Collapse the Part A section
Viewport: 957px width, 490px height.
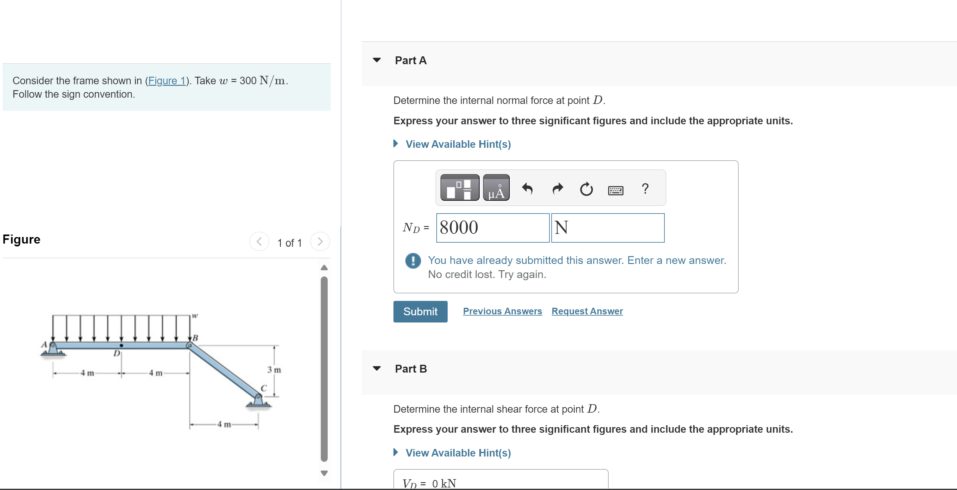pyautogui.click(x=376, y=60)
